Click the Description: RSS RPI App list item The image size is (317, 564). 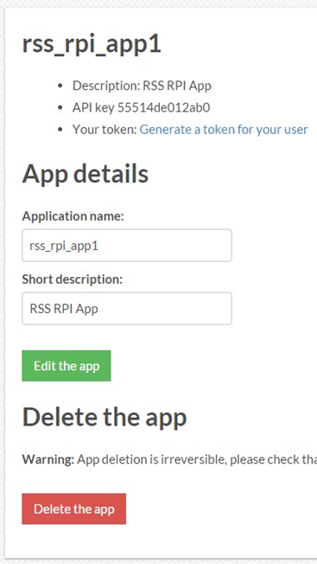click(142, 86)
